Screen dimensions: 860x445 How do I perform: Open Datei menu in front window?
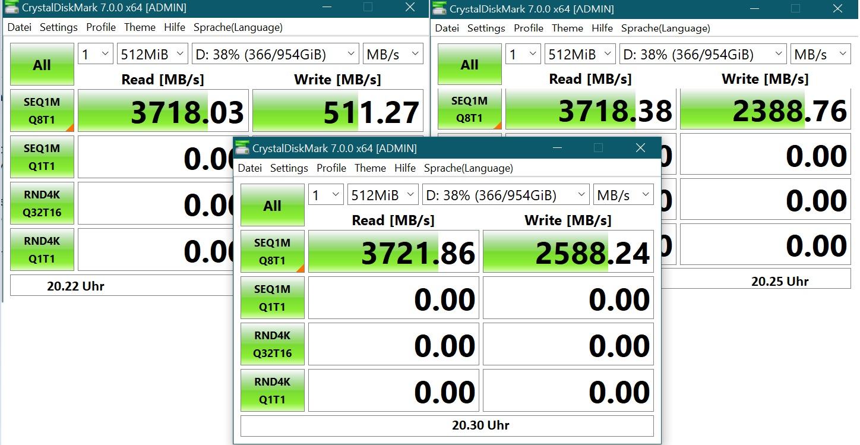250,168
